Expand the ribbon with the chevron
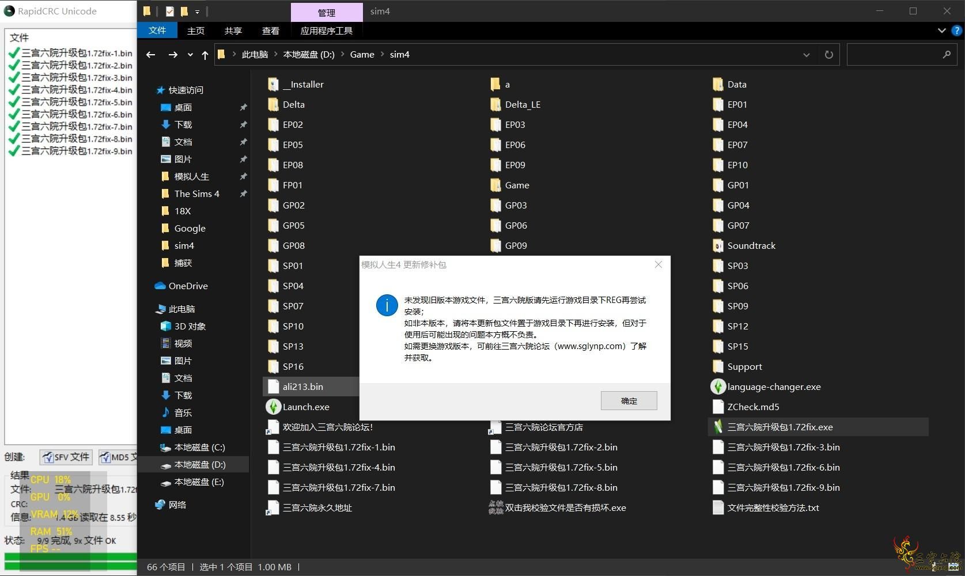 tap(941, 31)
